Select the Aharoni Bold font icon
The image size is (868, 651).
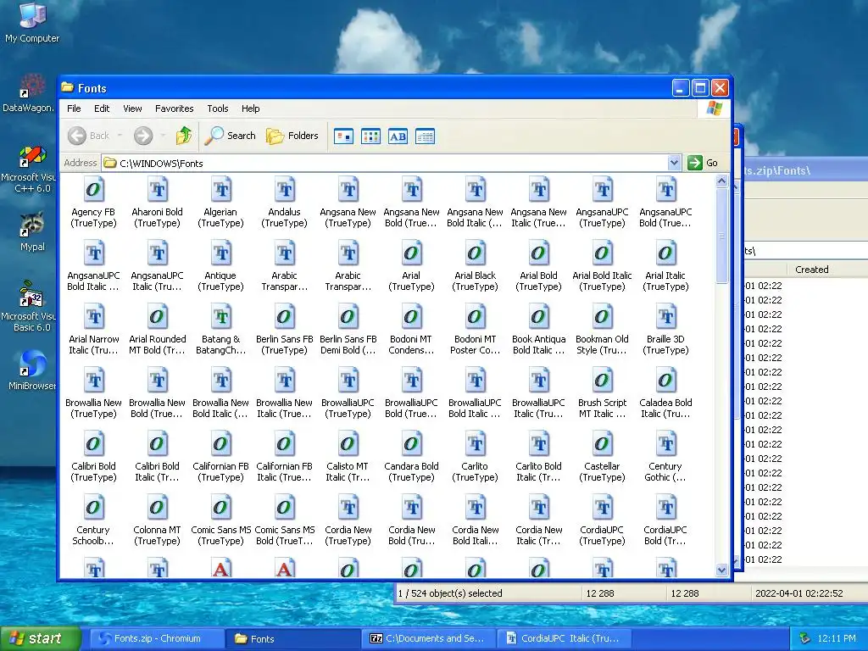coord(157,189)
